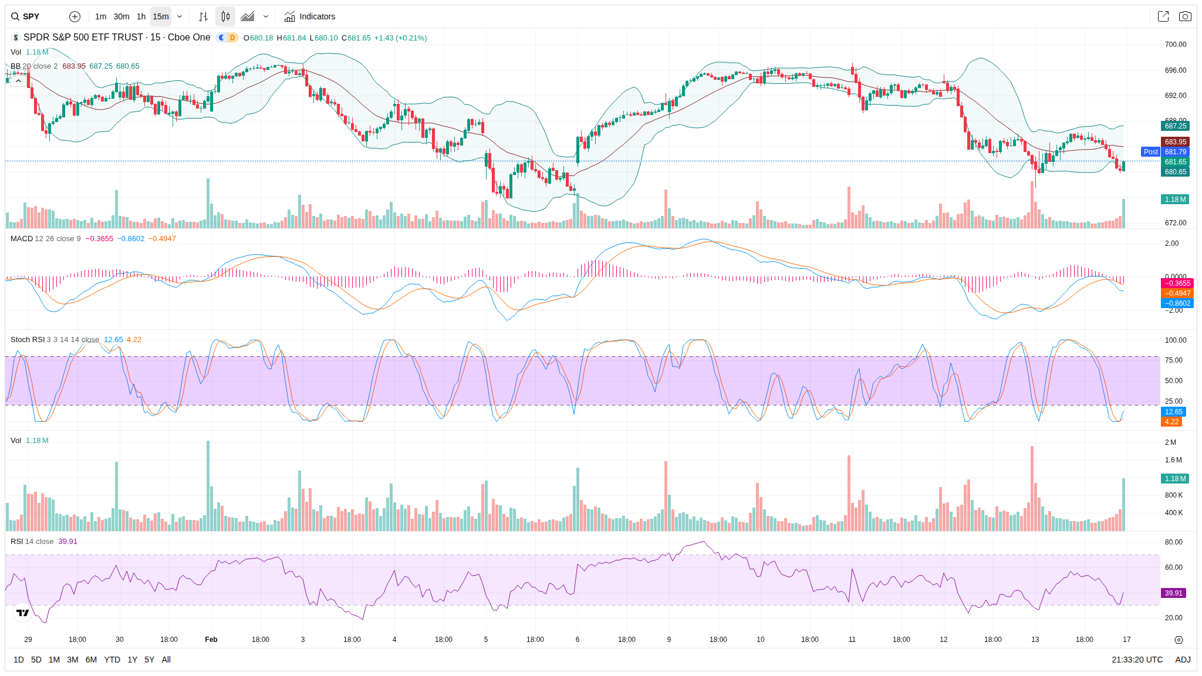Expand the time interval dropdown arrow

[180, 16]
